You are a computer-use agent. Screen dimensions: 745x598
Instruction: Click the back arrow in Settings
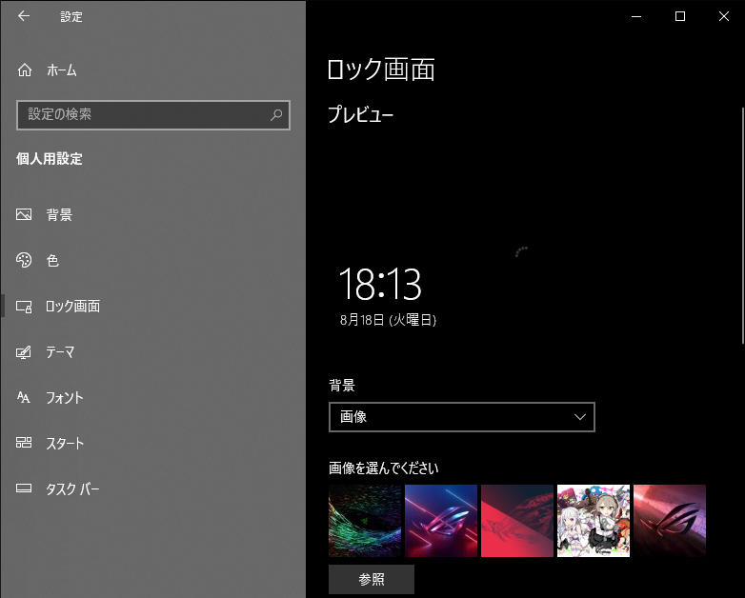click(24, 16)
